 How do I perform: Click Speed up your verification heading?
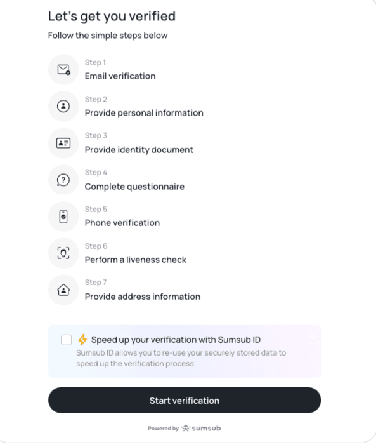coord(176,340)
